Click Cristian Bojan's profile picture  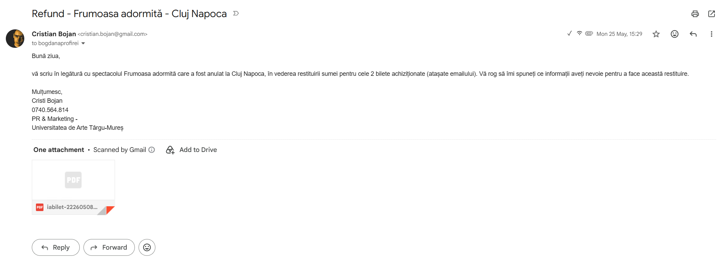(15, 39)
